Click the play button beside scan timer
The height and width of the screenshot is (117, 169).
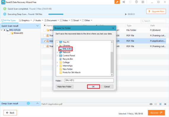click(126, 14)
